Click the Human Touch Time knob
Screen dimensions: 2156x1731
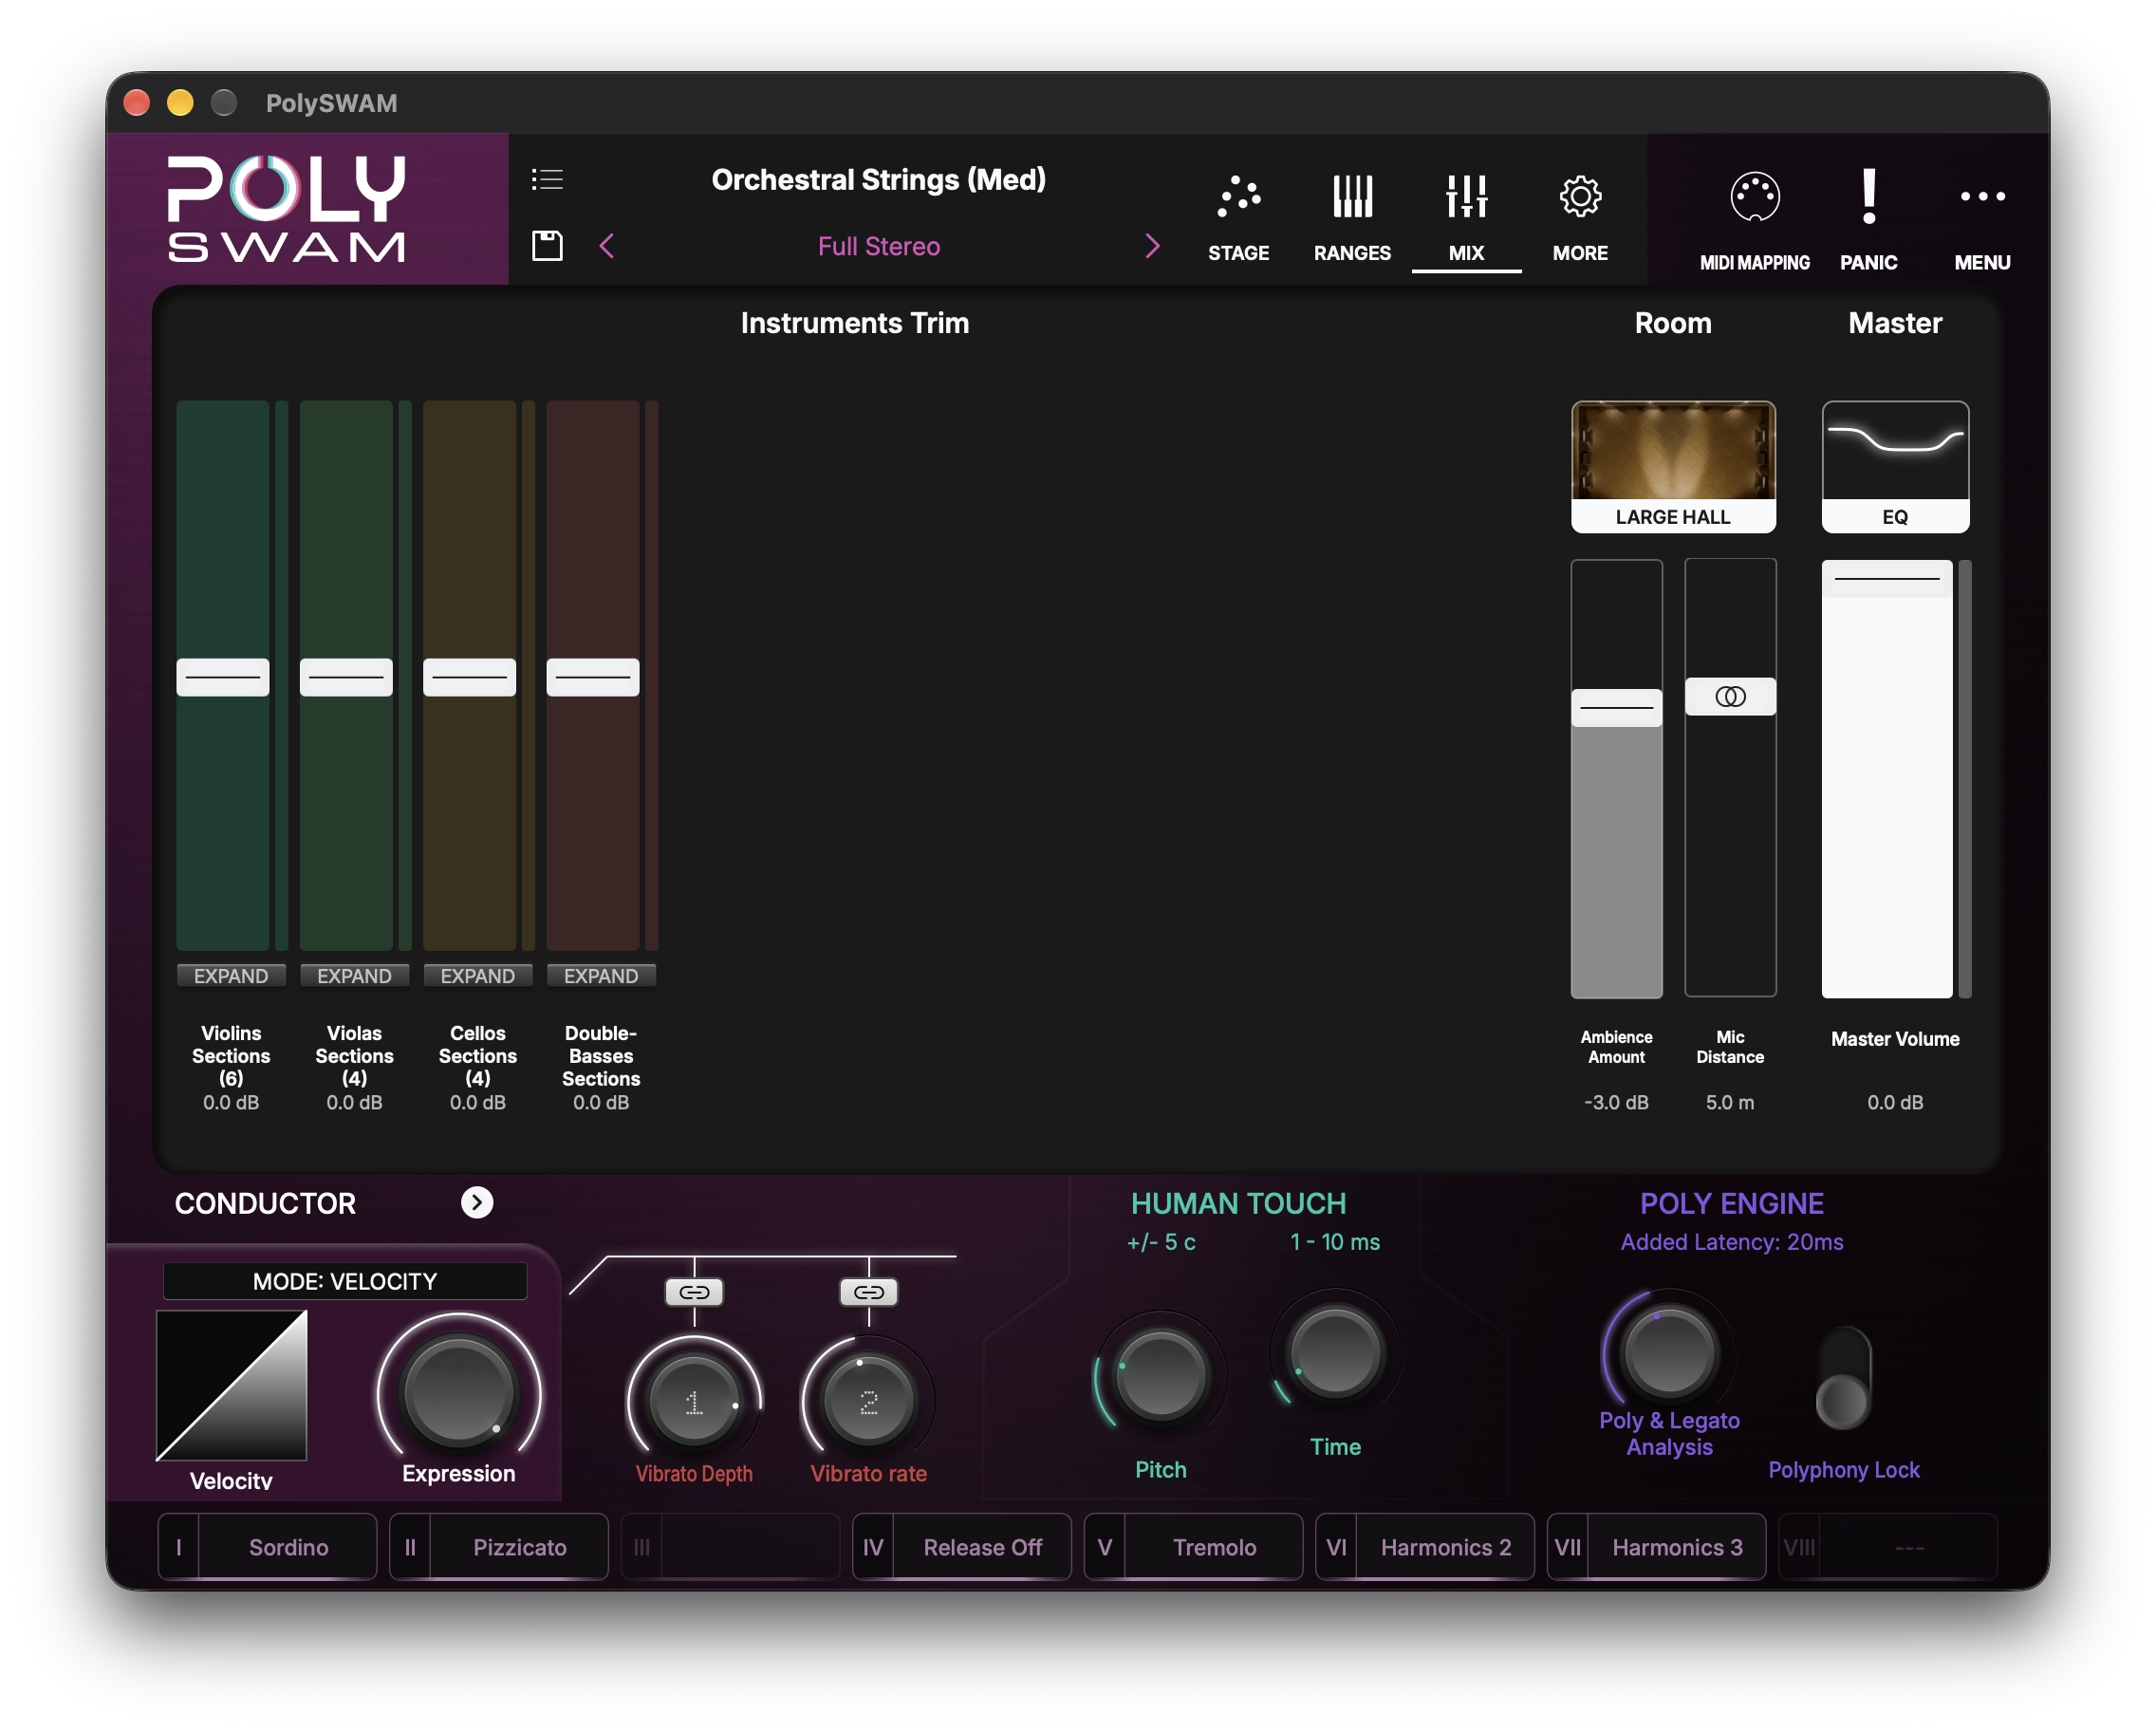pyautogui.click(x=1335, y=1352)
